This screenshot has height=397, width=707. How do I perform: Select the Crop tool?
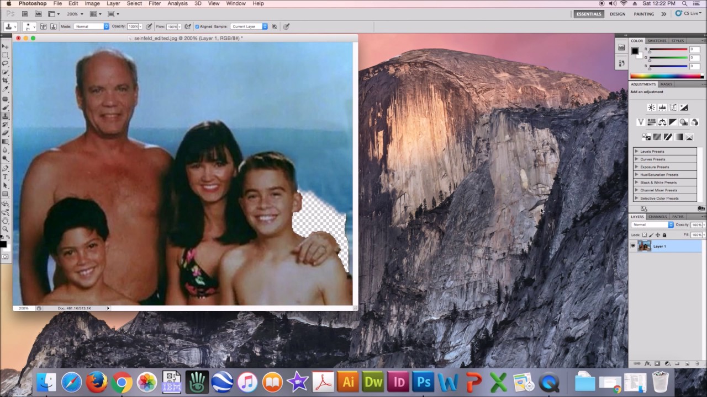click(x=6, y=81)
